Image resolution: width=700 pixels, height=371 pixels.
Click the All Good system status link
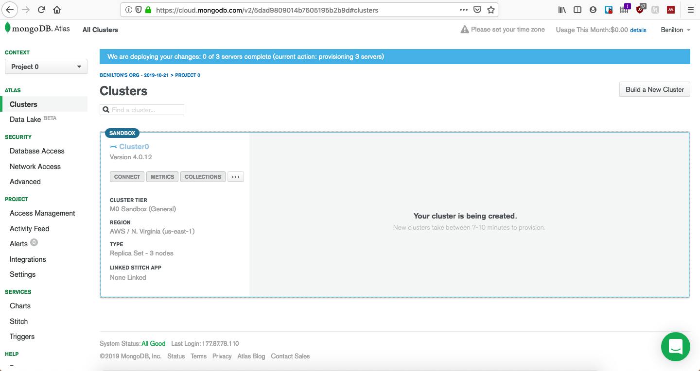[x=154, y=343]
